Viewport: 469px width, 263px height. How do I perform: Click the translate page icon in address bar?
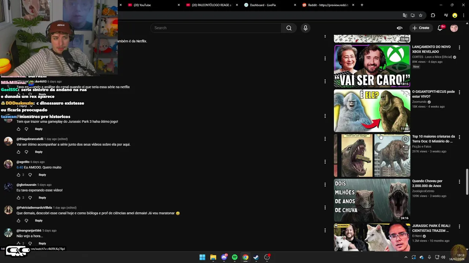point(405,15)
